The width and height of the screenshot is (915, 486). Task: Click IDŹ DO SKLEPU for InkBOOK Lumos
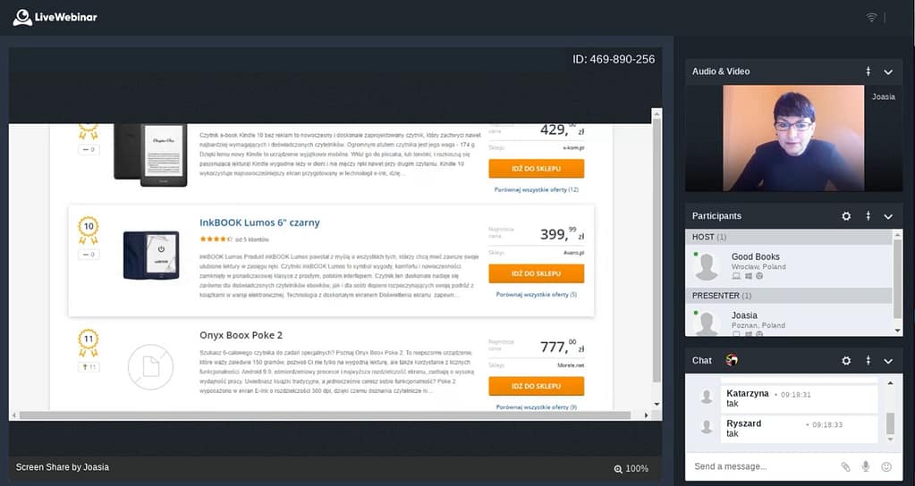pyautogui.click(x=537, y=273)
